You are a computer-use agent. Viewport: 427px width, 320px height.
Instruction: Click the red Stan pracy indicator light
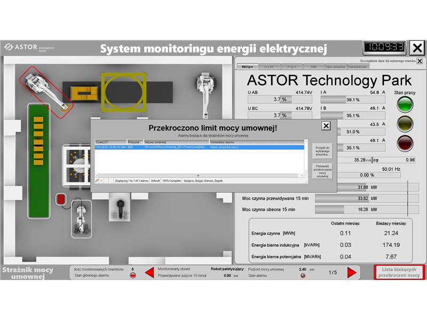click(405, 143)
